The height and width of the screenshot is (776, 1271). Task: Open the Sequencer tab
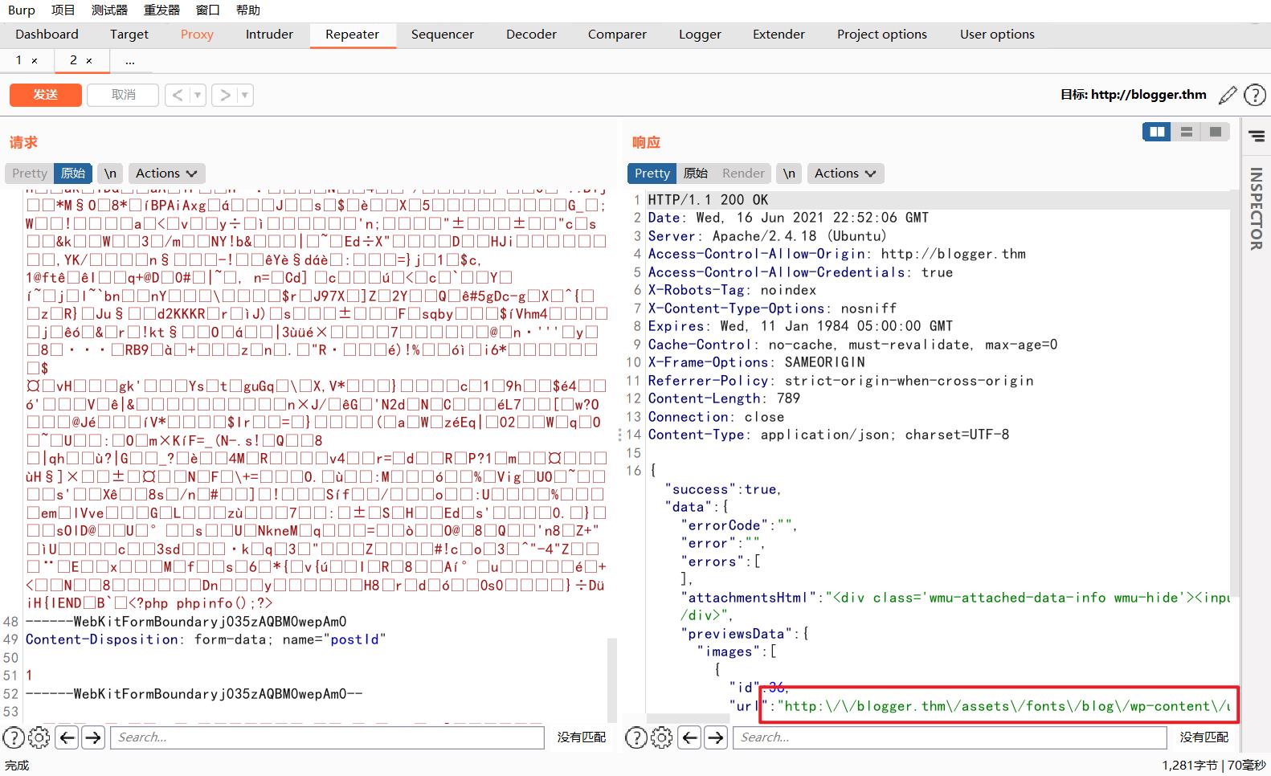click(443, 34)
